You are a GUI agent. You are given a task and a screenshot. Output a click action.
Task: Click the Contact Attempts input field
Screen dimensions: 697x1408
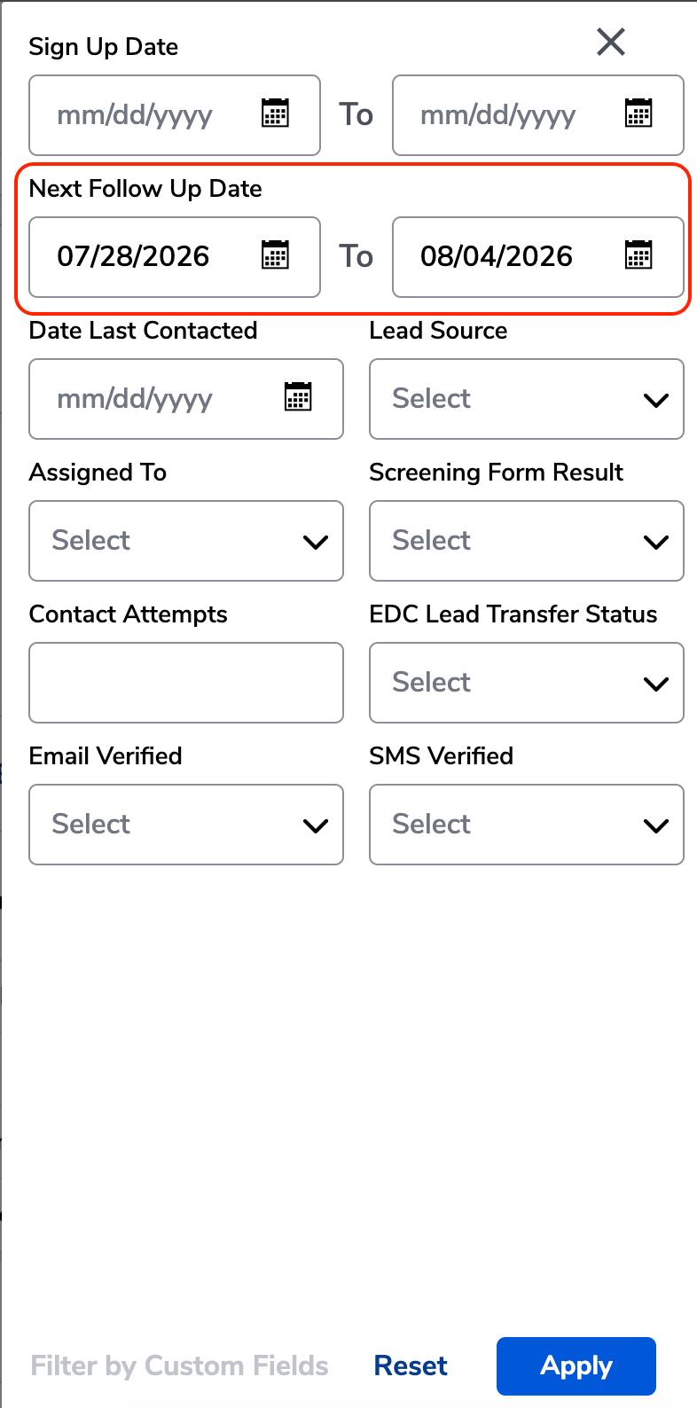click(186, 683)
